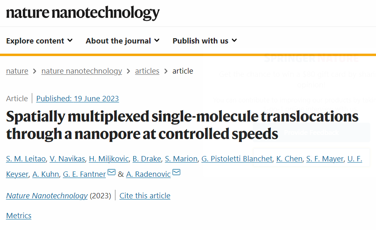Click the email envelope icon beside G. E. Fantner
The height and width of the screenshot is (230, 376).
pyautogui.click(x=111, y=172)
